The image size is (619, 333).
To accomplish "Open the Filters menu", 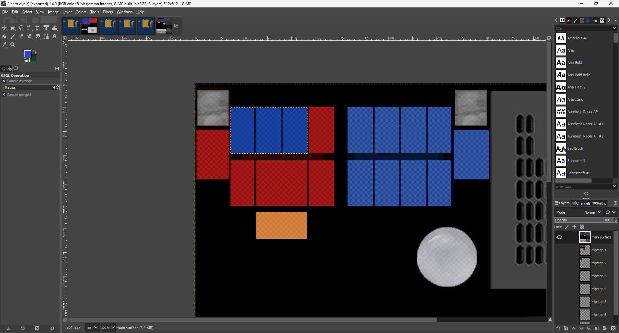I will point(108,12).
